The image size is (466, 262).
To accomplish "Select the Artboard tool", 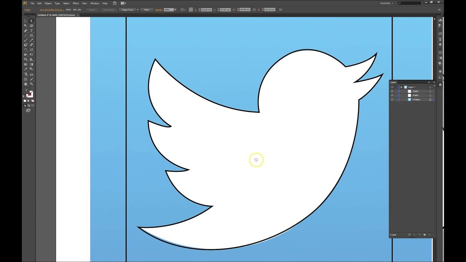I will [x=25, y=79].
